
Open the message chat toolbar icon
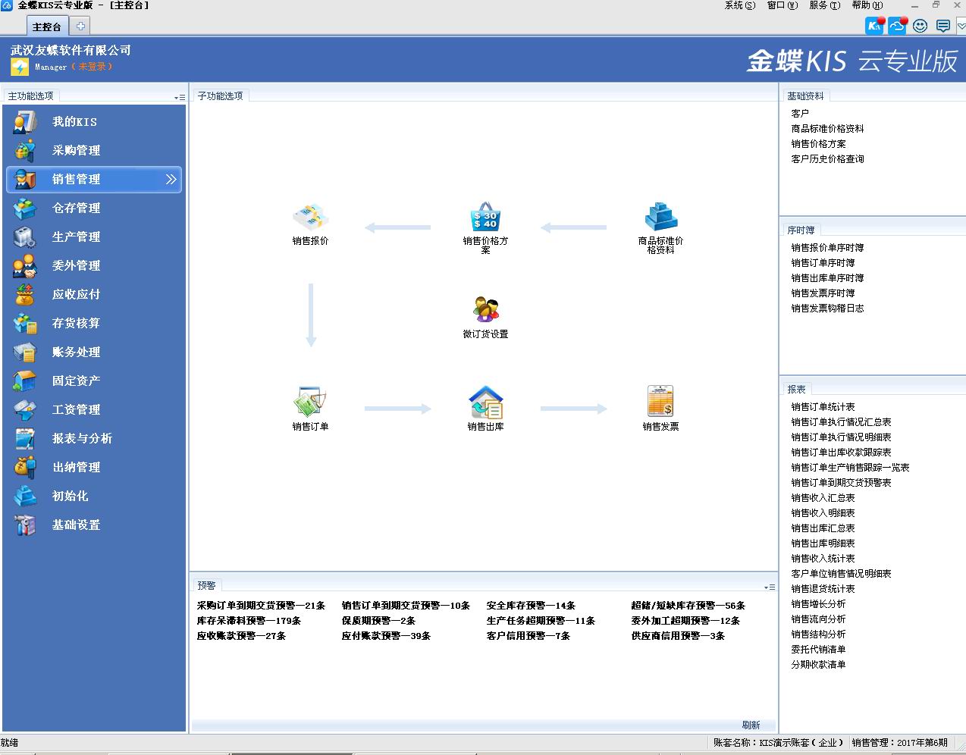[942, 26]
